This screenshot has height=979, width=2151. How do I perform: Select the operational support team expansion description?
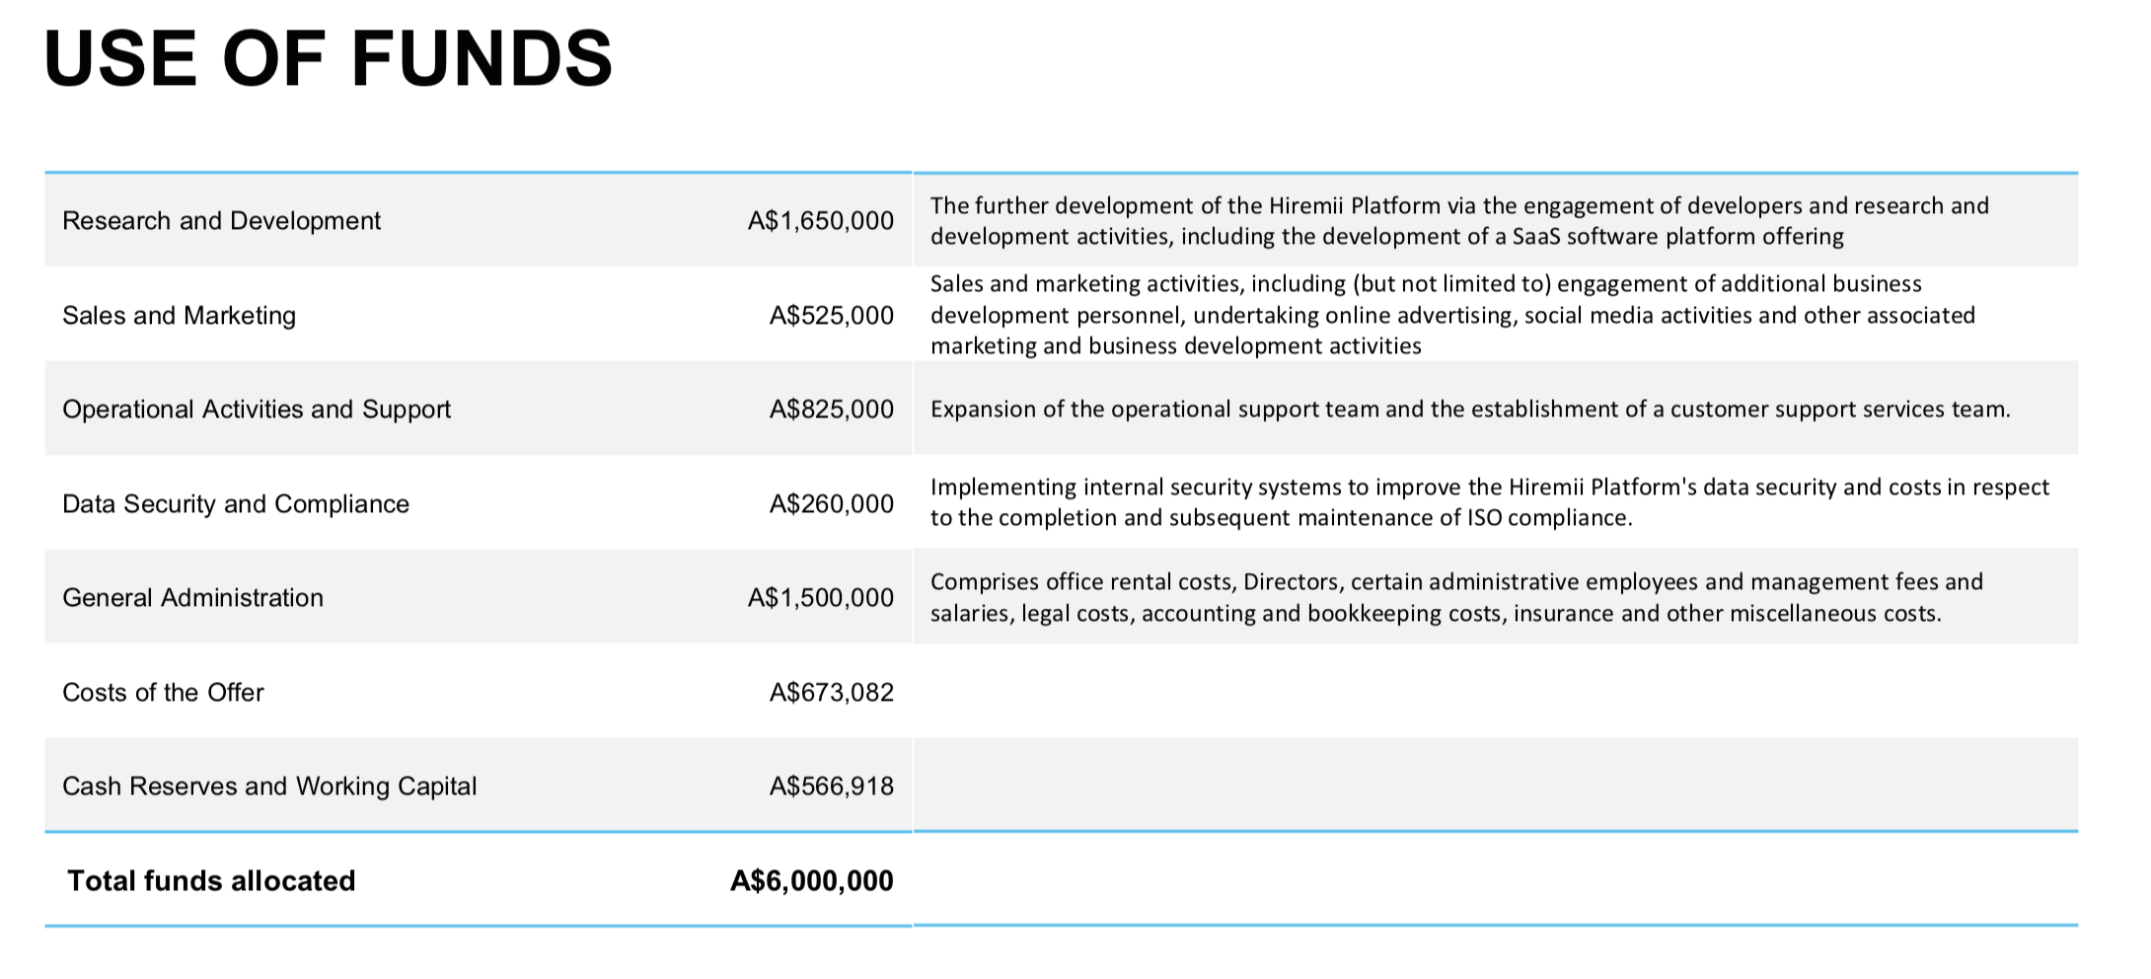click(1469, 409)
